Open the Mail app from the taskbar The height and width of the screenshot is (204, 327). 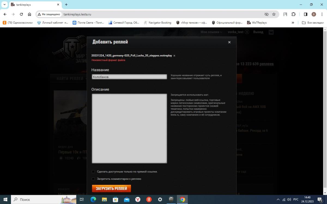[127, 199]
